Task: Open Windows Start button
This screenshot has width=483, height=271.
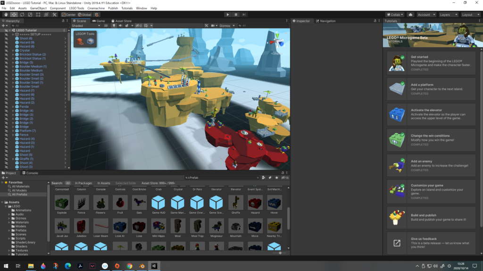Action: coord(6,266)
